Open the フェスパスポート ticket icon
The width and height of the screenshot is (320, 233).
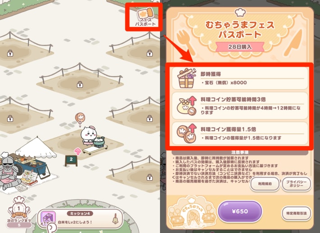pyautogui.click(x=145, y=17)
